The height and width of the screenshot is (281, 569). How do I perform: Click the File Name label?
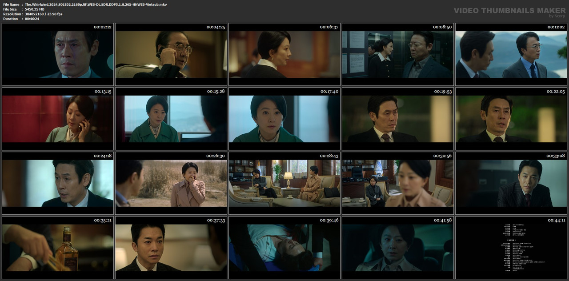[11, 4]
